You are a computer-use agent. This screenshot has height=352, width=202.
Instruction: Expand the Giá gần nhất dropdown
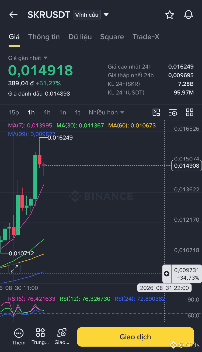[28, 58]
